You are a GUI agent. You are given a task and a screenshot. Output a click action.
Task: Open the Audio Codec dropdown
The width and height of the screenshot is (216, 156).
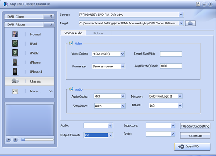coord(123,96)
